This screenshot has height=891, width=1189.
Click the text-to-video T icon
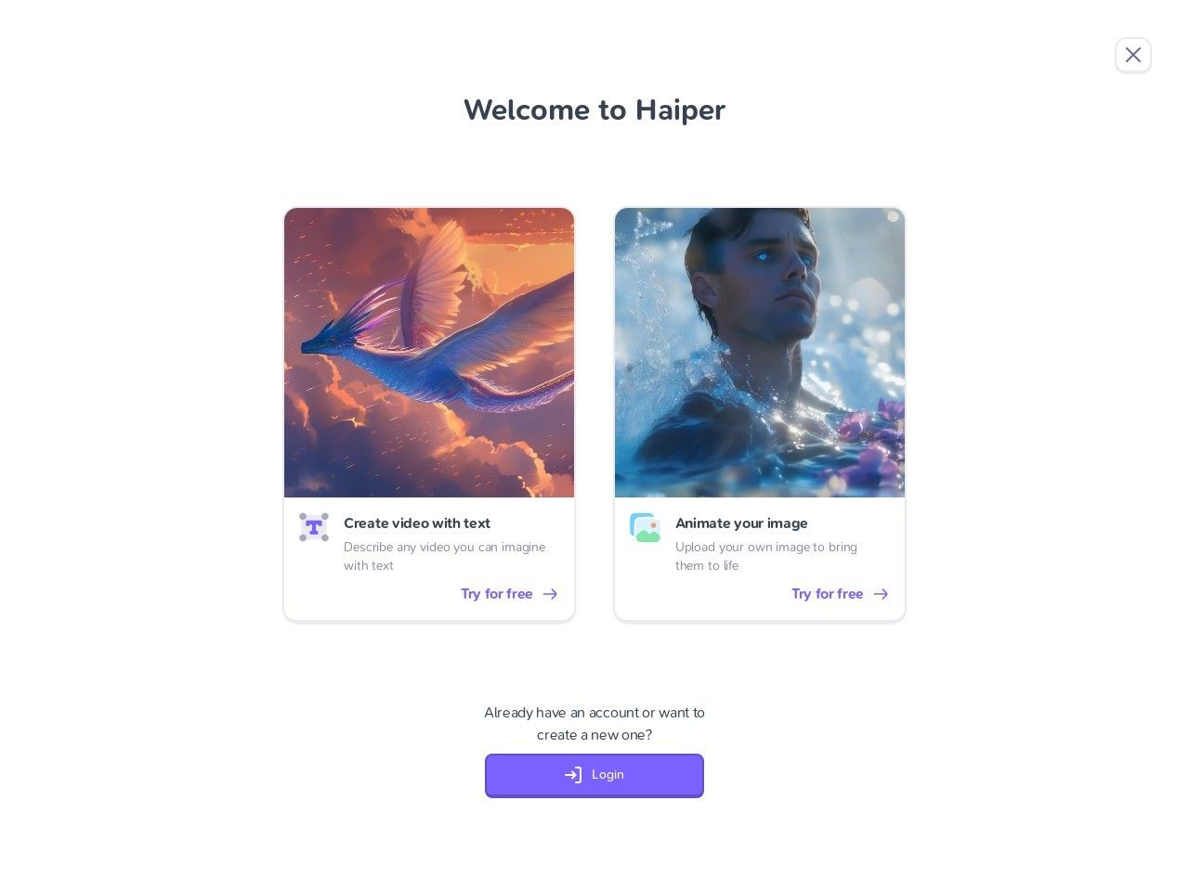click(314, 527)
